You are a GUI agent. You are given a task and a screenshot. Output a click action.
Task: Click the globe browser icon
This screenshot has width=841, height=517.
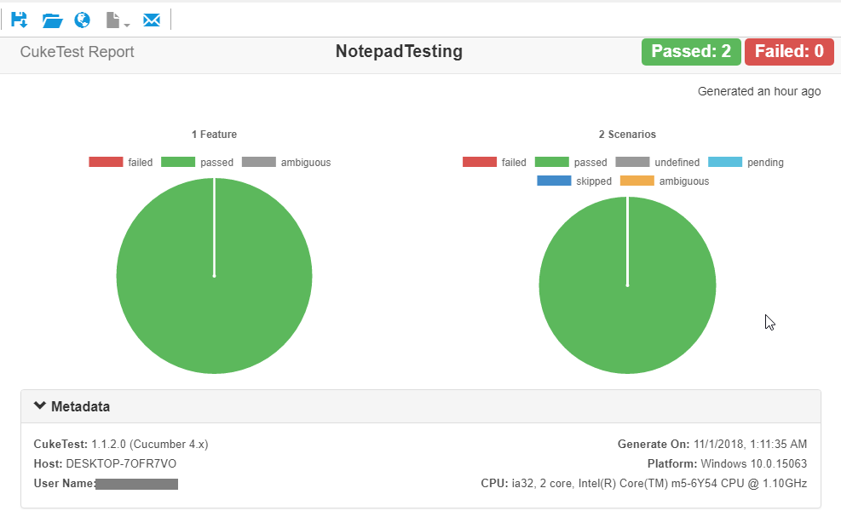(x=83, y=20)
